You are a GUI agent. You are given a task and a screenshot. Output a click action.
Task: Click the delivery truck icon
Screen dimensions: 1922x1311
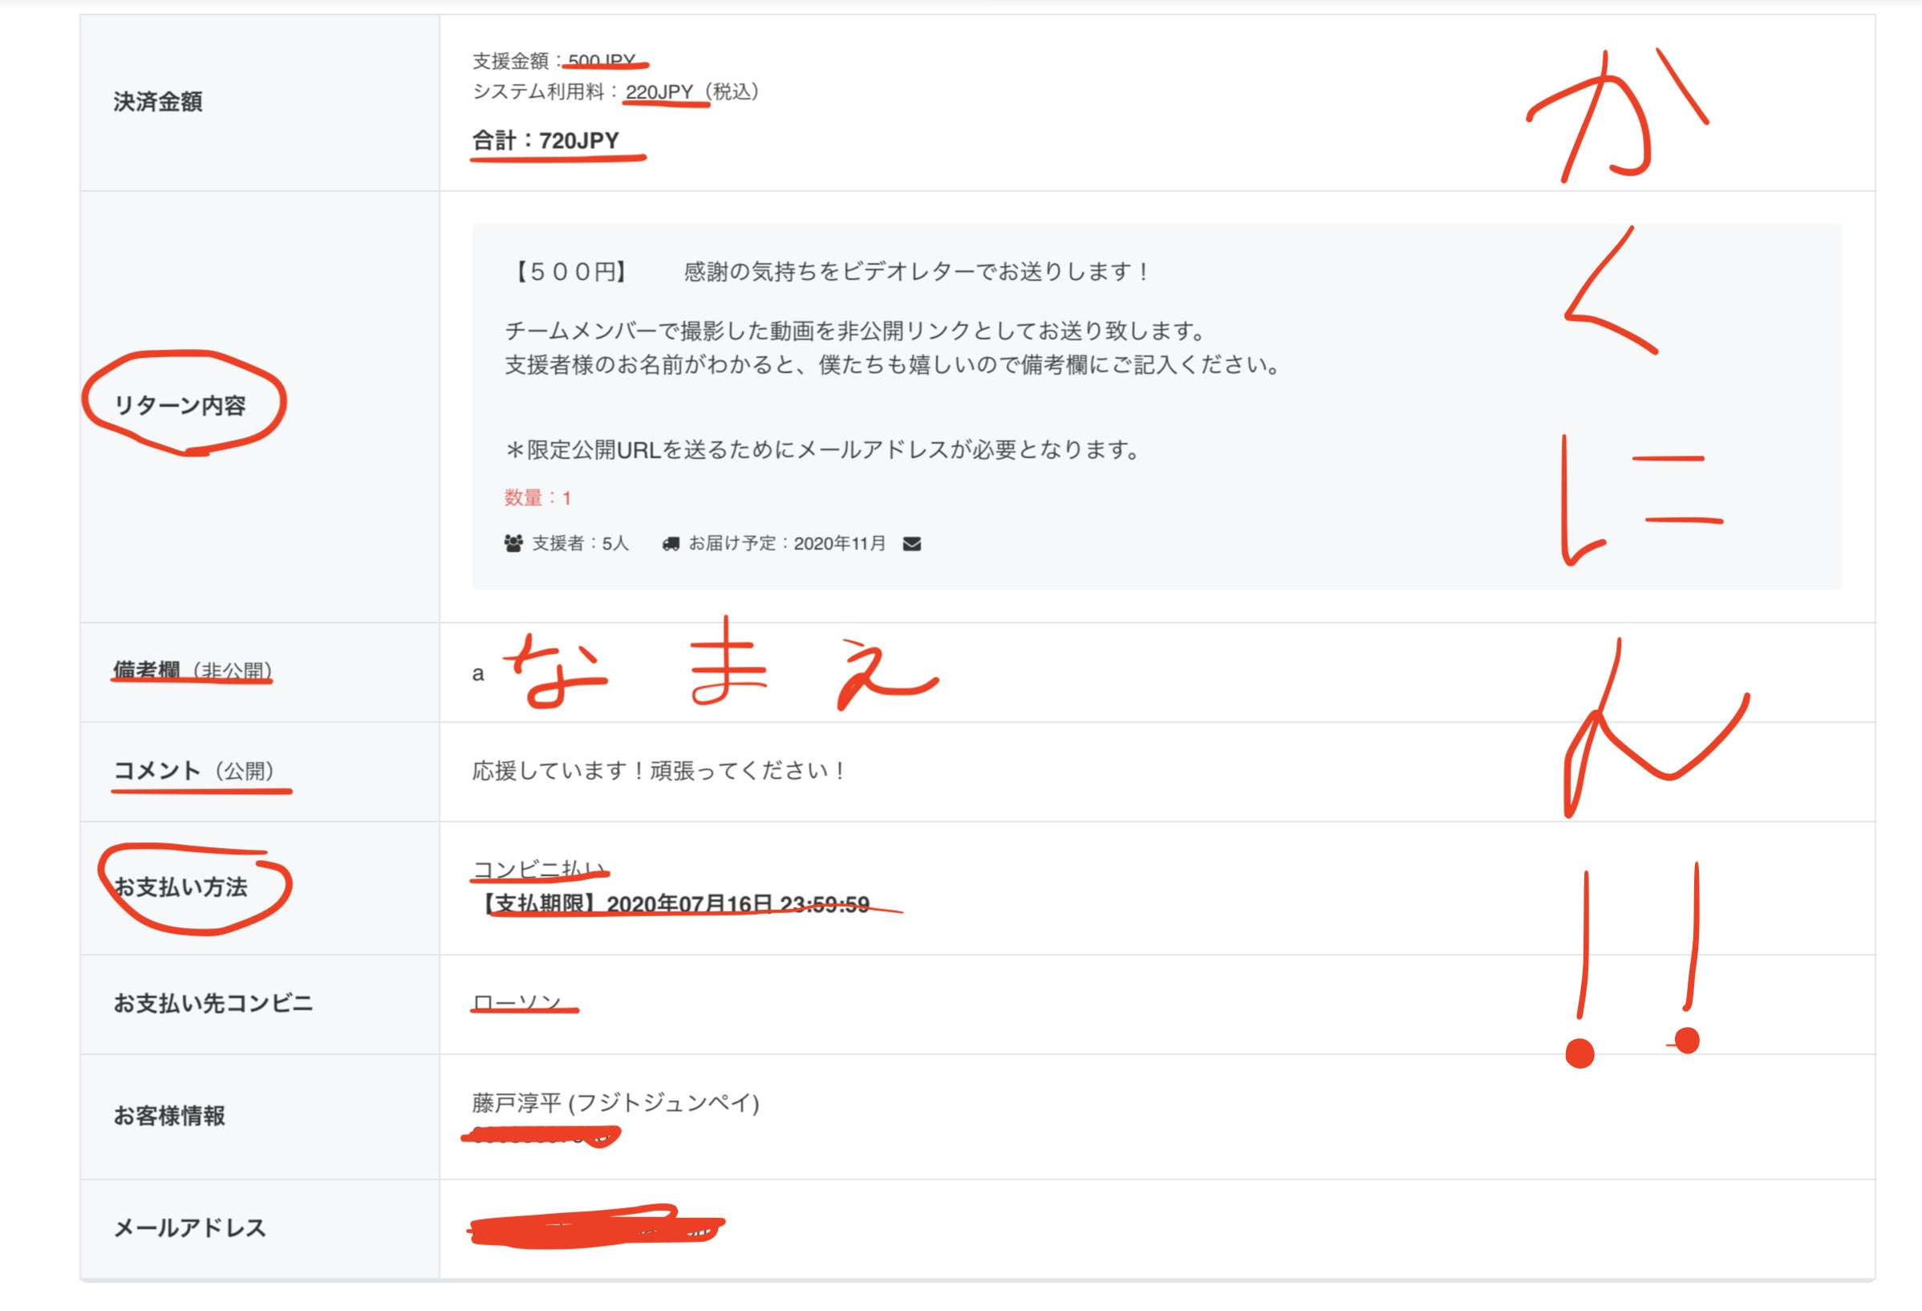coord(671,543)
